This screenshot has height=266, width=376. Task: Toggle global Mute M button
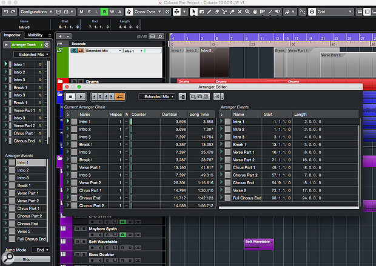(81, 12)
